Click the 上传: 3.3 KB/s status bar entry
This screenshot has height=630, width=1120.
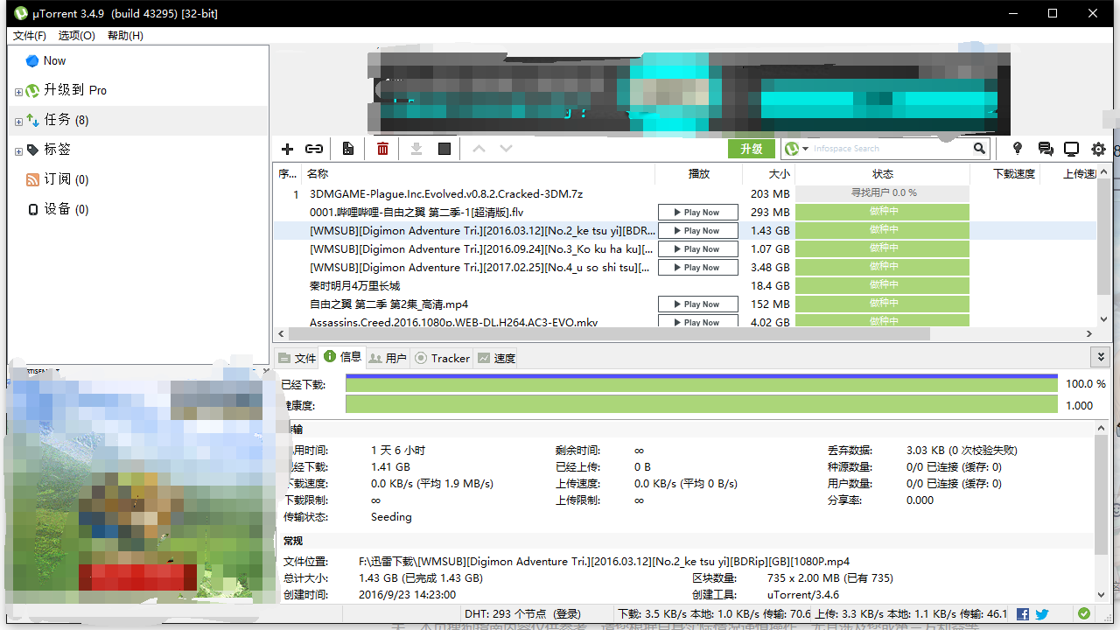911,614
